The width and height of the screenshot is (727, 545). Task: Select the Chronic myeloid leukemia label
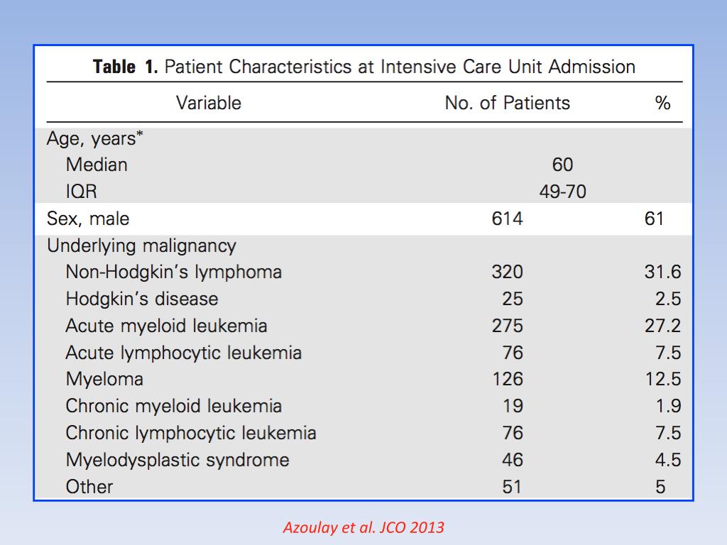tap(174, 406)
